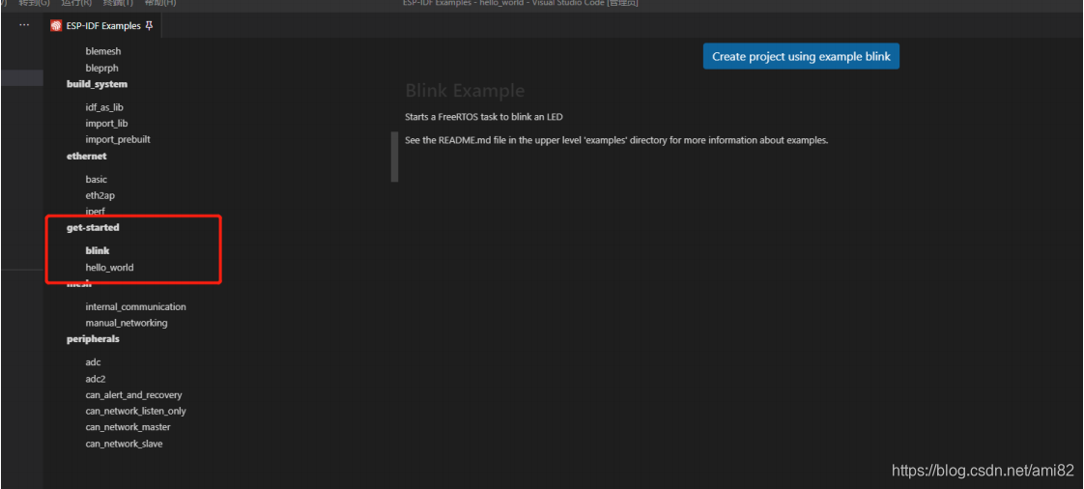Image resolution: width=1084 pixels, height=489 pixels.
Task: Select the adc2 example
Action: tap(96, 379)
